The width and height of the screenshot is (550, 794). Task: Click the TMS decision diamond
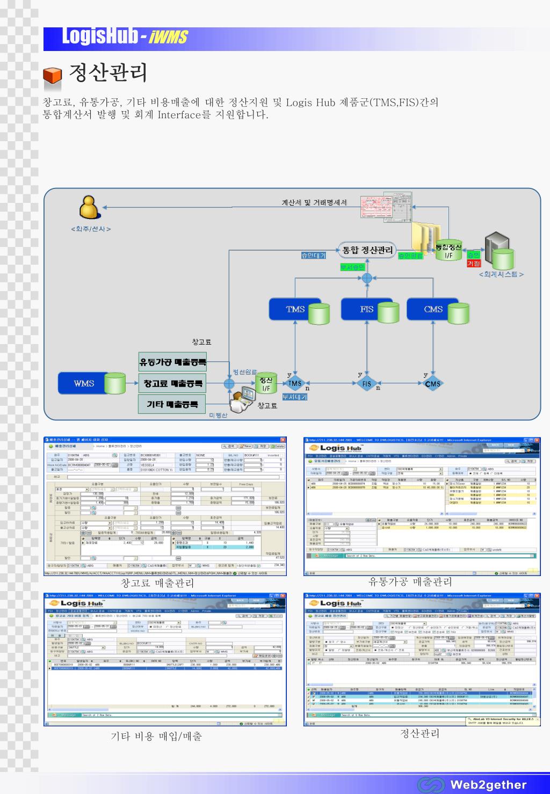[x=295, y=383]
